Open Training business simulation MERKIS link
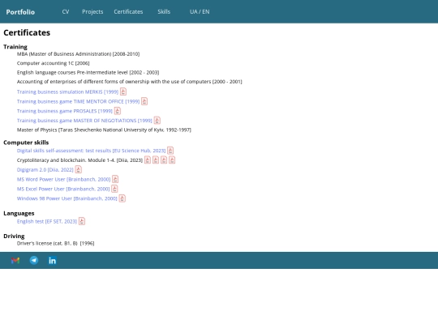Screen dimensions: 438x328 click(67, 92)
